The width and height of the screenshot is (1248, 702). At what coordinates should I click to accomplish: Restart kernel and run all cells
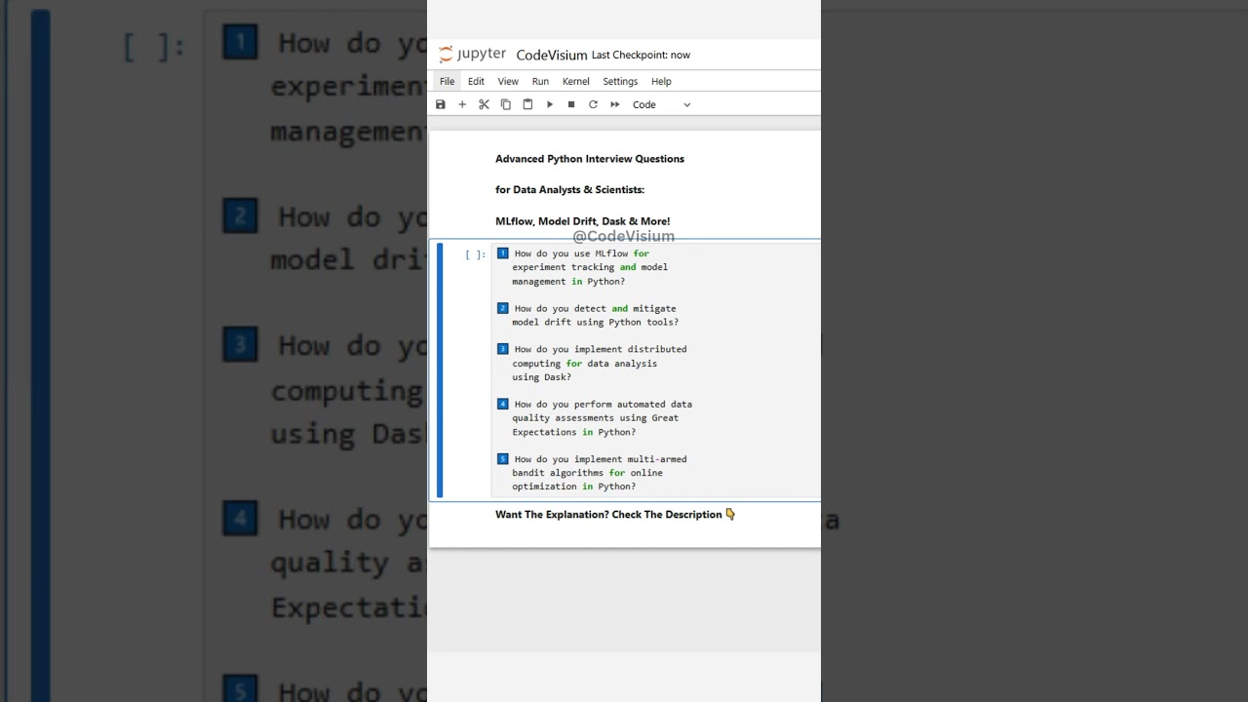615,104
